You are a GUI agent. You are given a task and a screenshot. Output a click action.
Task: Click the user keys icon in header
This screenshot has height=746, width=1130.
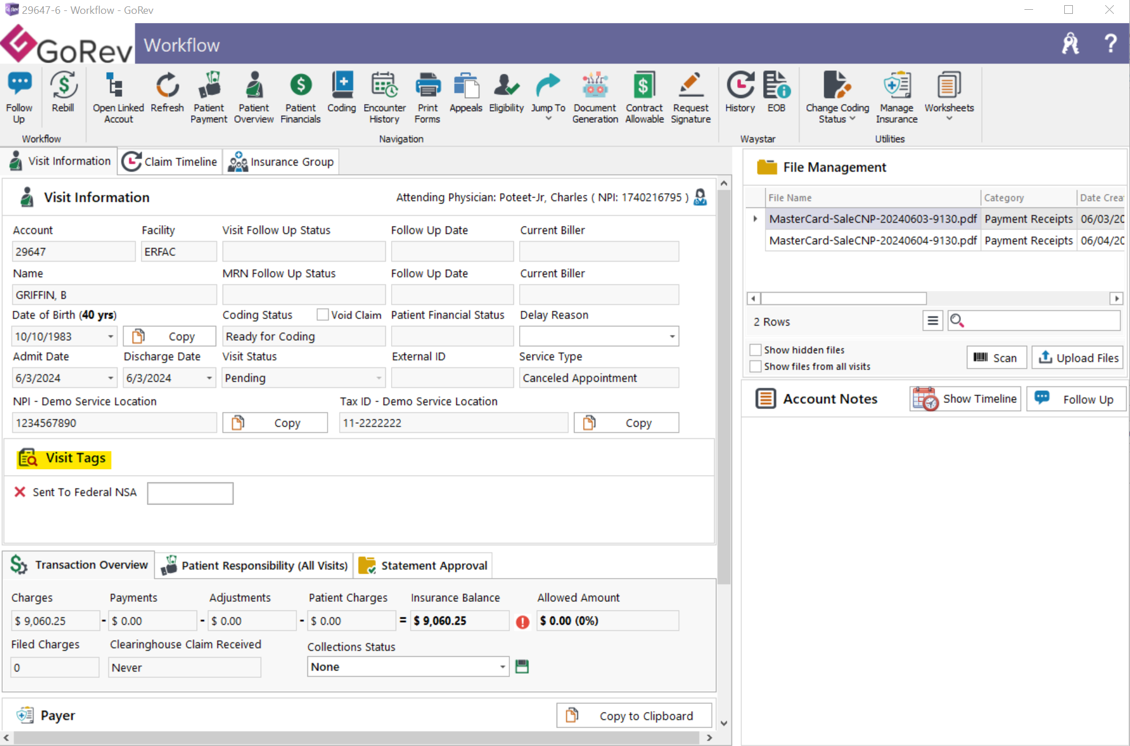[x=1071, y=43]
